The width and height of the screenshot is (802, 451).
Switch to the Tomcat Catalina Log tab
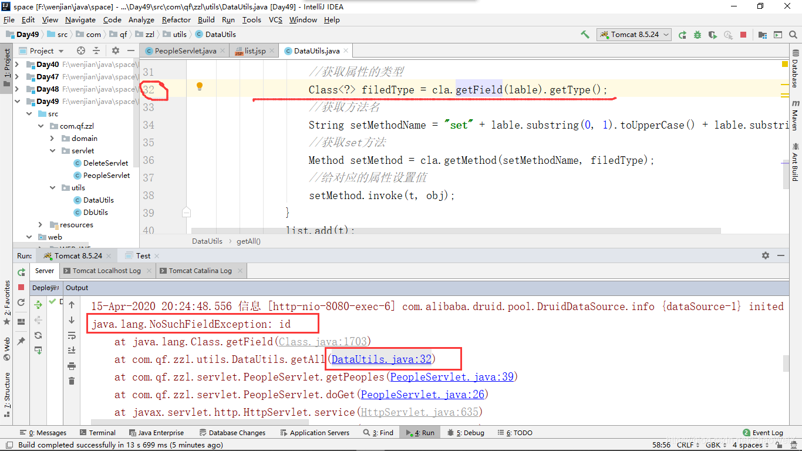point(201,271)
